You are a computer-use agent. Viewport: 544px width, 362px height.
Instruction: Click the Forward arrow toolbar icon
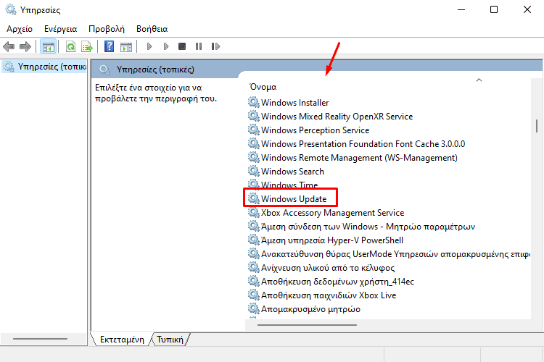(25, 46)
